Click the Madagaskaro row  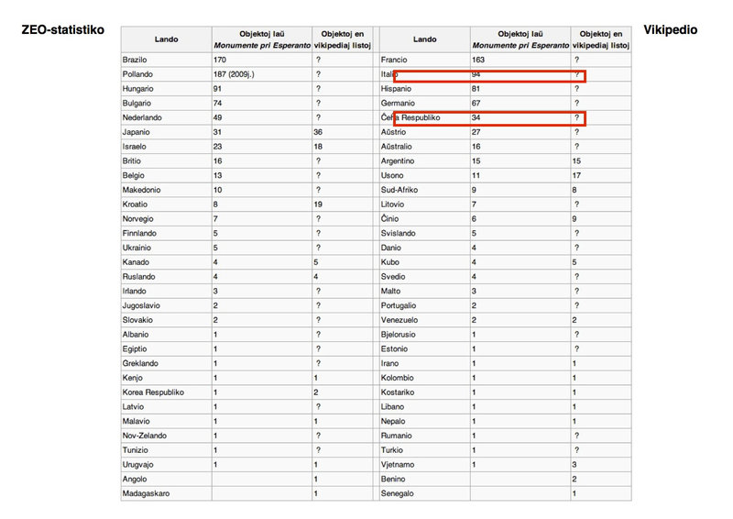246,493
